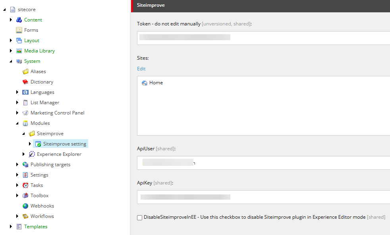This screenshot has width=390, height=235.
Task: Expand the Experience Explorer node
Action: (x=23, y=154)
